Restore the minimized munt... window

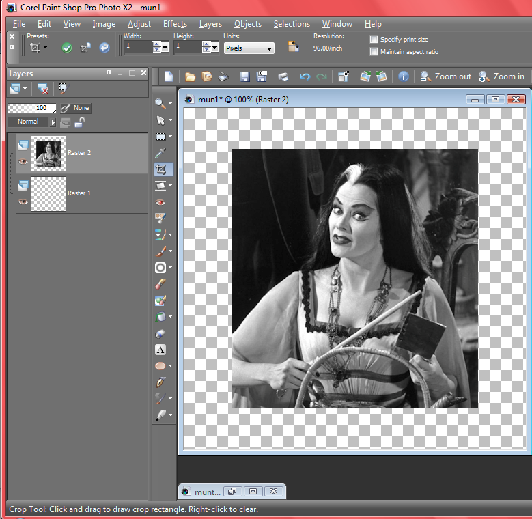(232, 492)
